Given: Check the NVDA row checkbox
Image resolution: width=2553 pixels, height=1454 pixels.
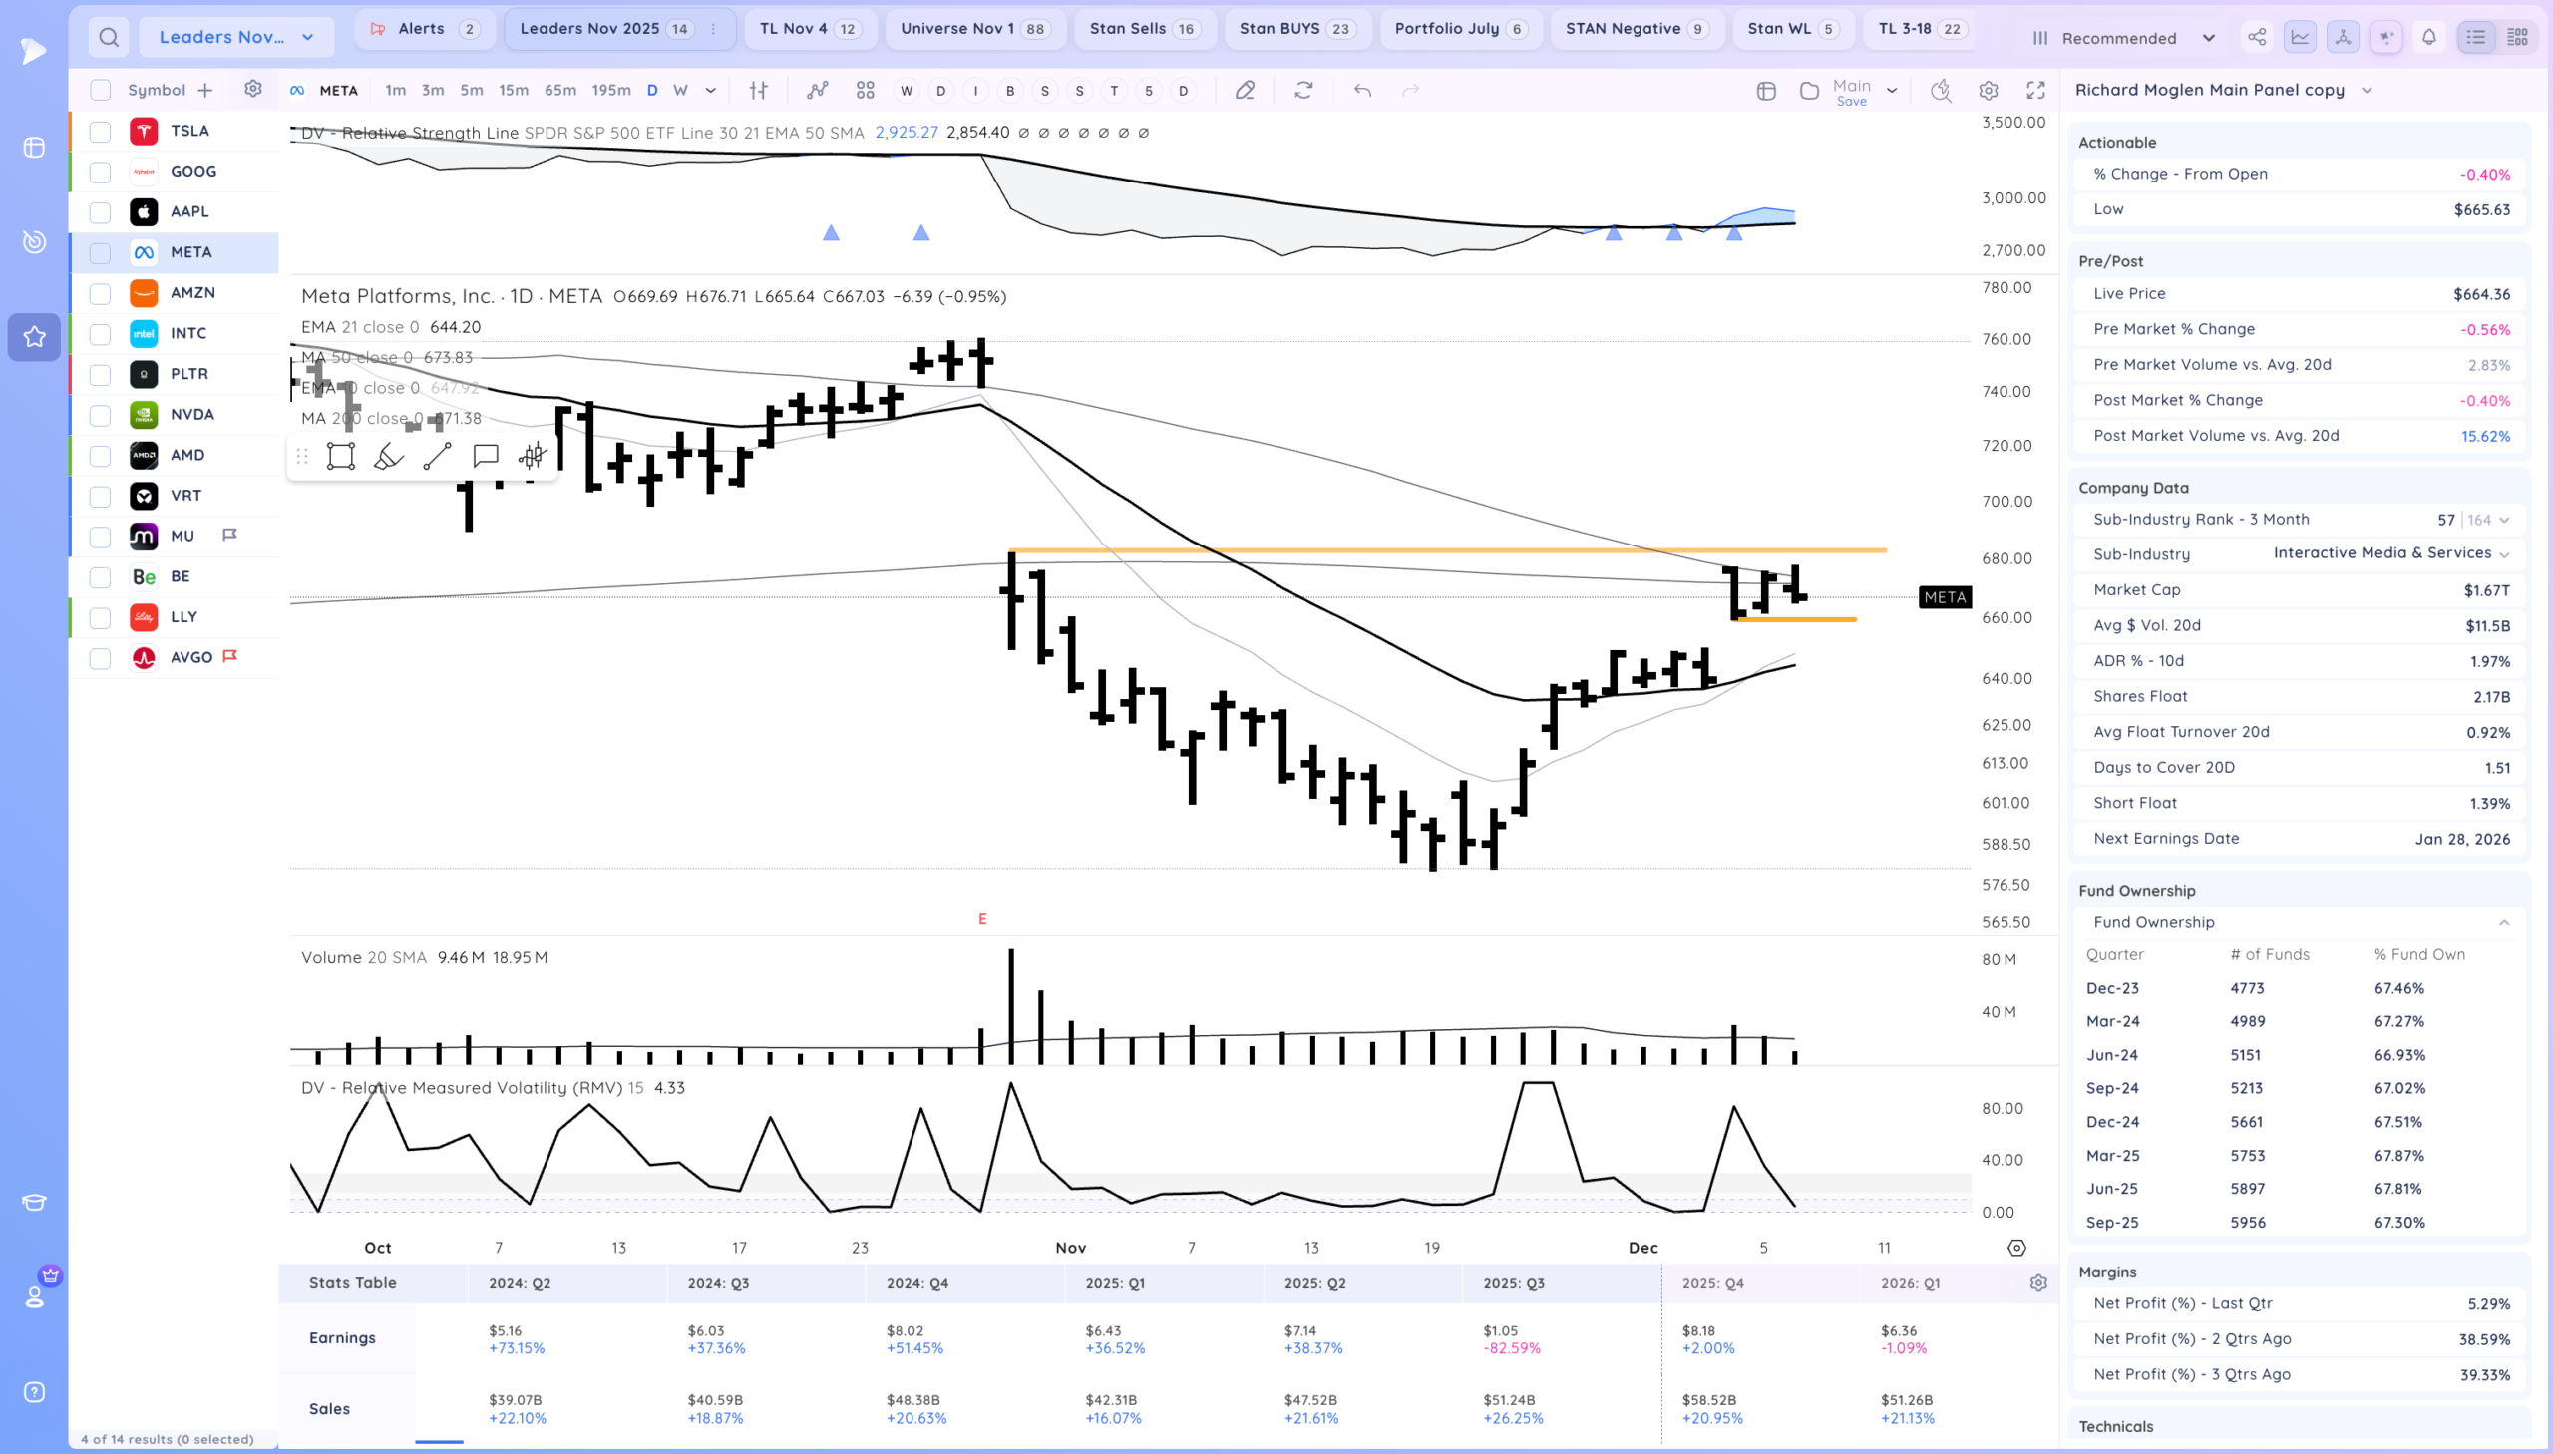Looking at the screenshot, I should pyautogui.click(x=100, y=415).
